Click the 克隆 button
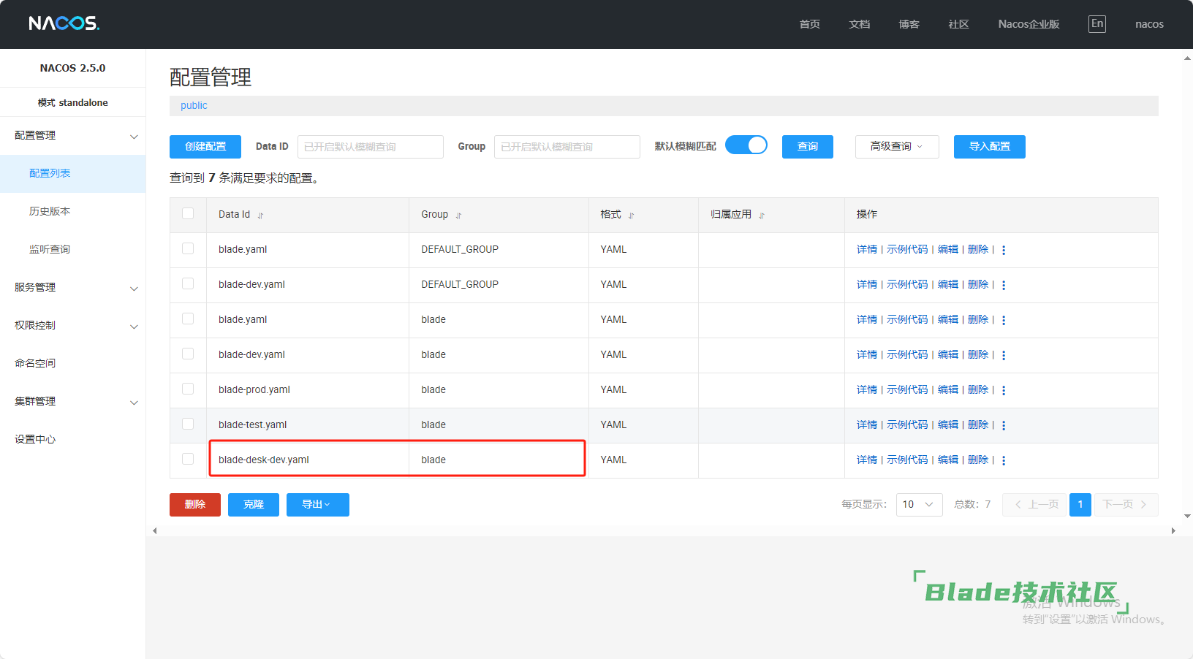Image resolution: width=1193 pixels, height=659 pixels. click(x=254, y=505)
